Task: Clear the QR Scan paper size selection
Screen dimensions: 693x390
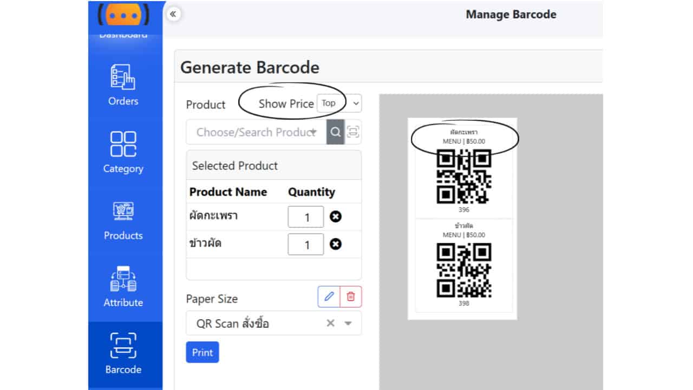Action: click(x=330, y=323)
